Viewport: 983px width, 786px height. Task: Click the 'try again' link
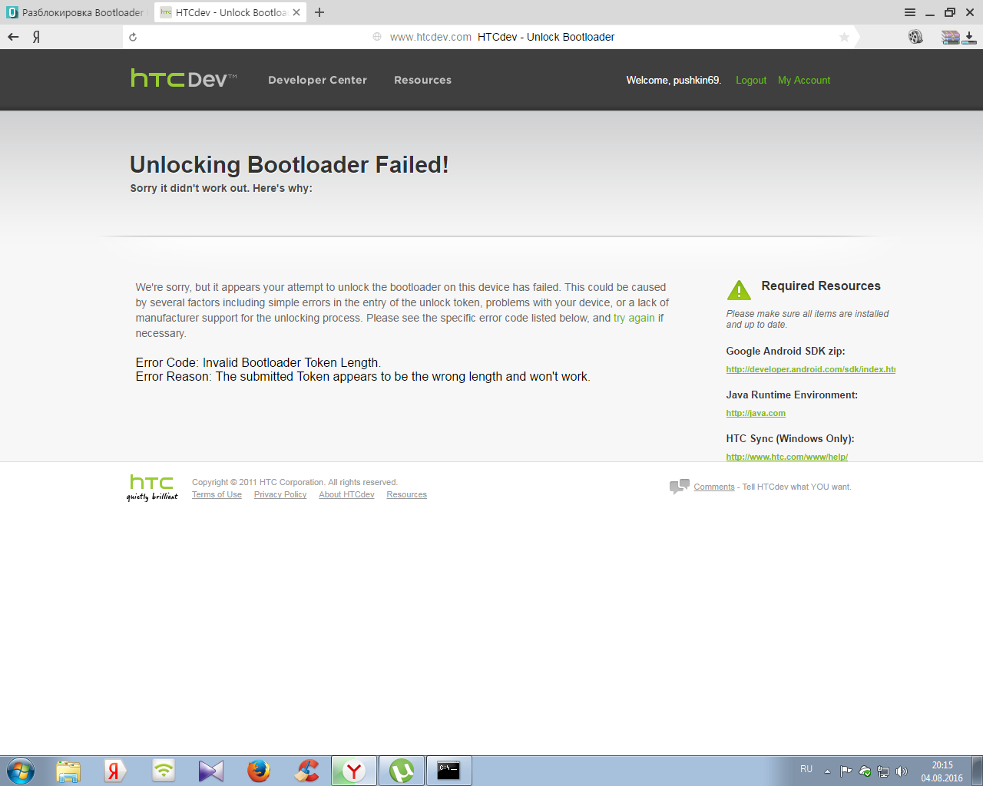click(x=634, y=318)
